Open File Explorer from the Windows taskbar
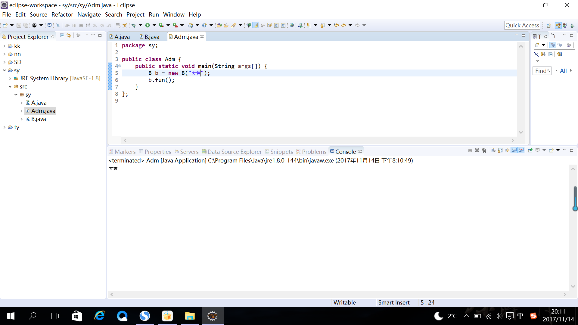The height and width of the screenshot is (325, 578). (190, 316)
